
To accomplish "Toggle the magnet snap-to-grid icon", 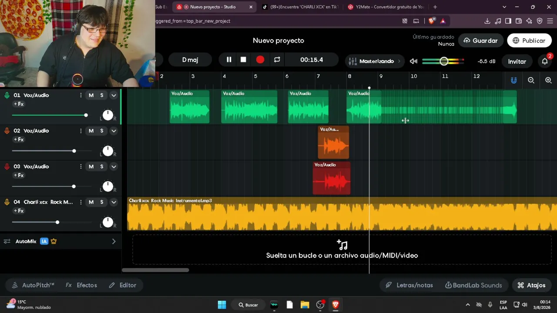I will tap(514, 80).
